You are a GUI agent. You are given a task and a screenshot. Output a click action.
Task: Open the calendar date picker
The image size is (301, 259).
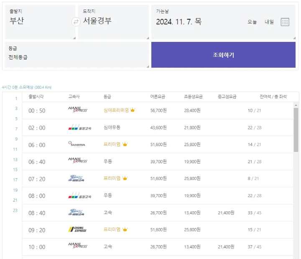(285, 22)
